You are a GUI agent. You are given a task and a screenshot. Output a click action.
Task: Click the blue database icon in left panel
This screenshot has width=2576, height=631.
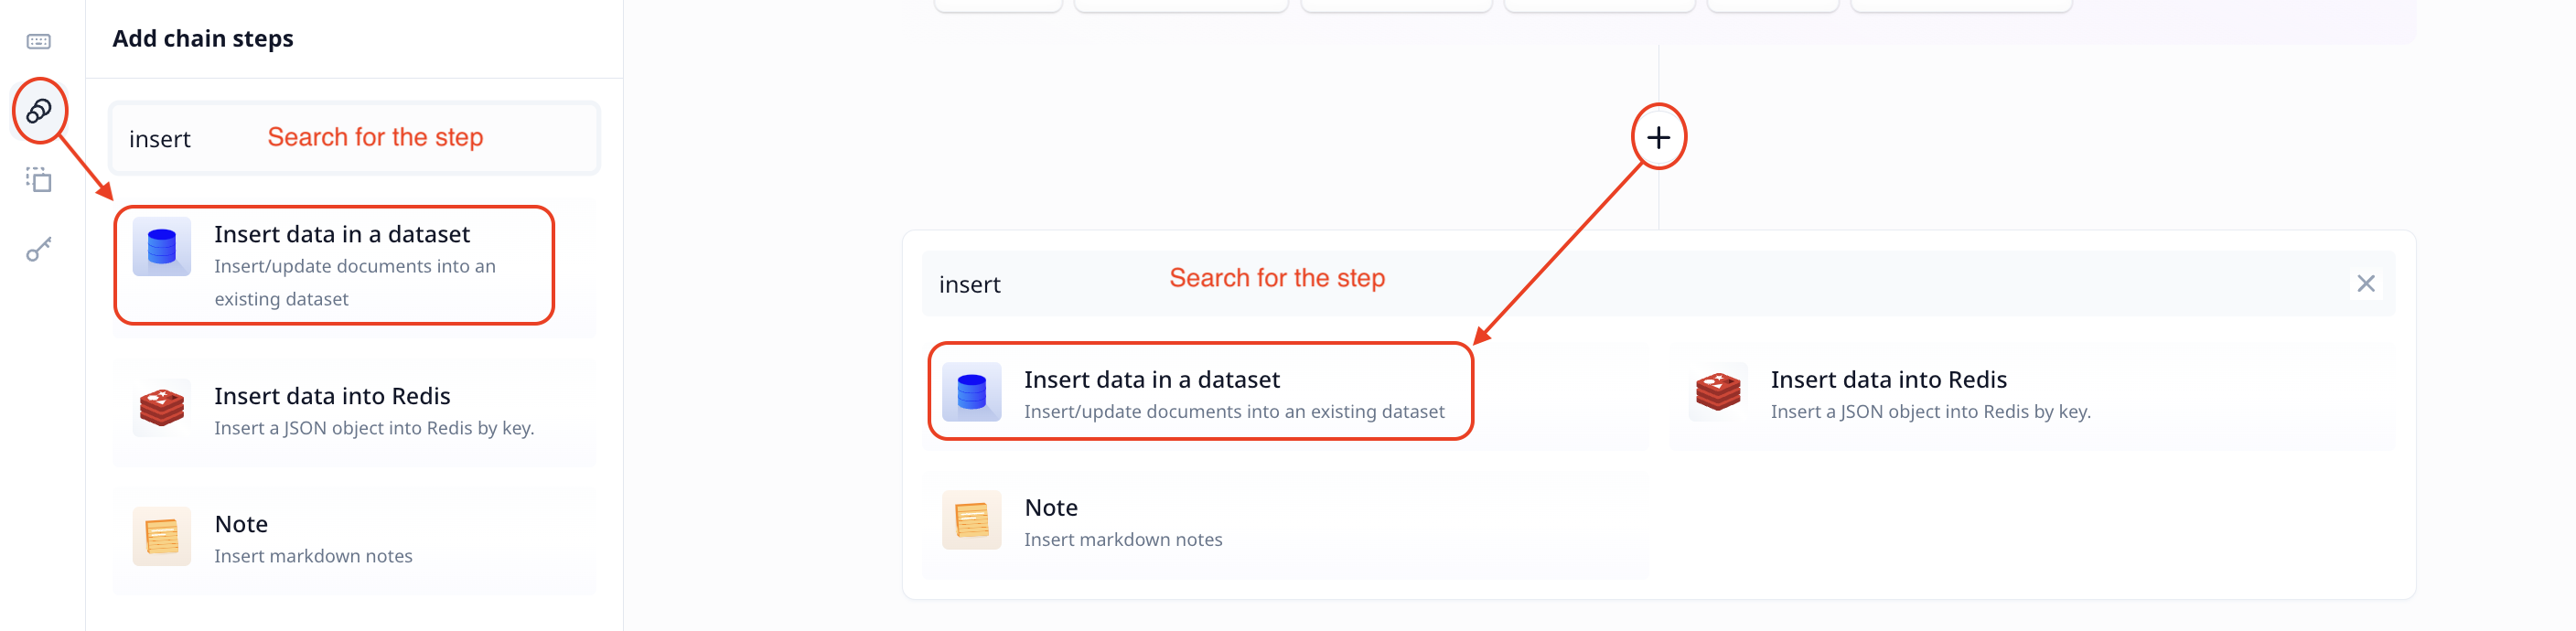162,247
